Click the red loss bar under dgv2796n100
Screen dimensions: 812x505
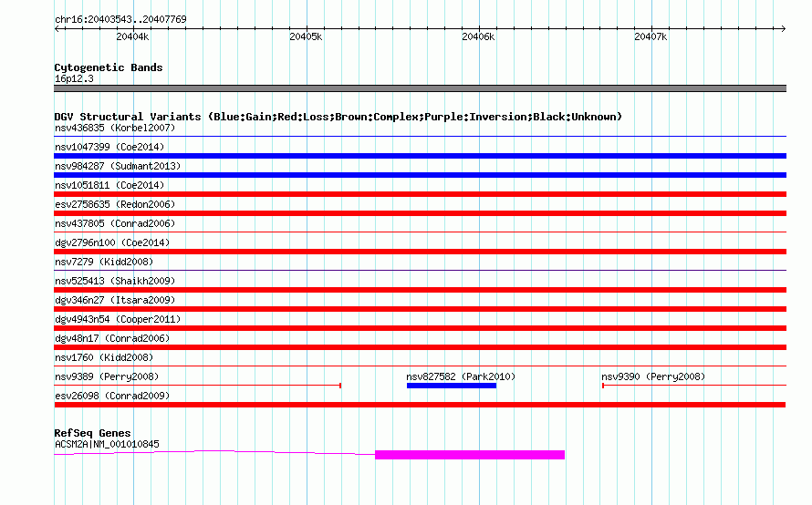420,252
